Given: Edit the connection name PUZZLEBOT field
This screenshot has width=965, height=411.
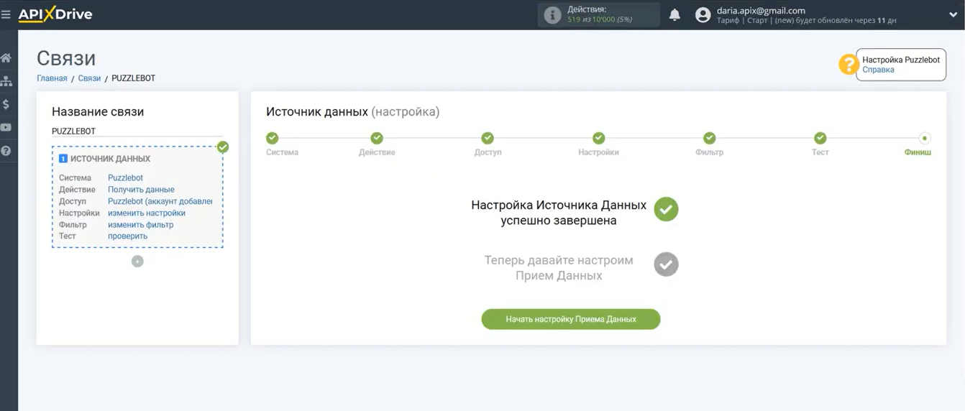Looking at the screenshot, I should coord(137,131).
